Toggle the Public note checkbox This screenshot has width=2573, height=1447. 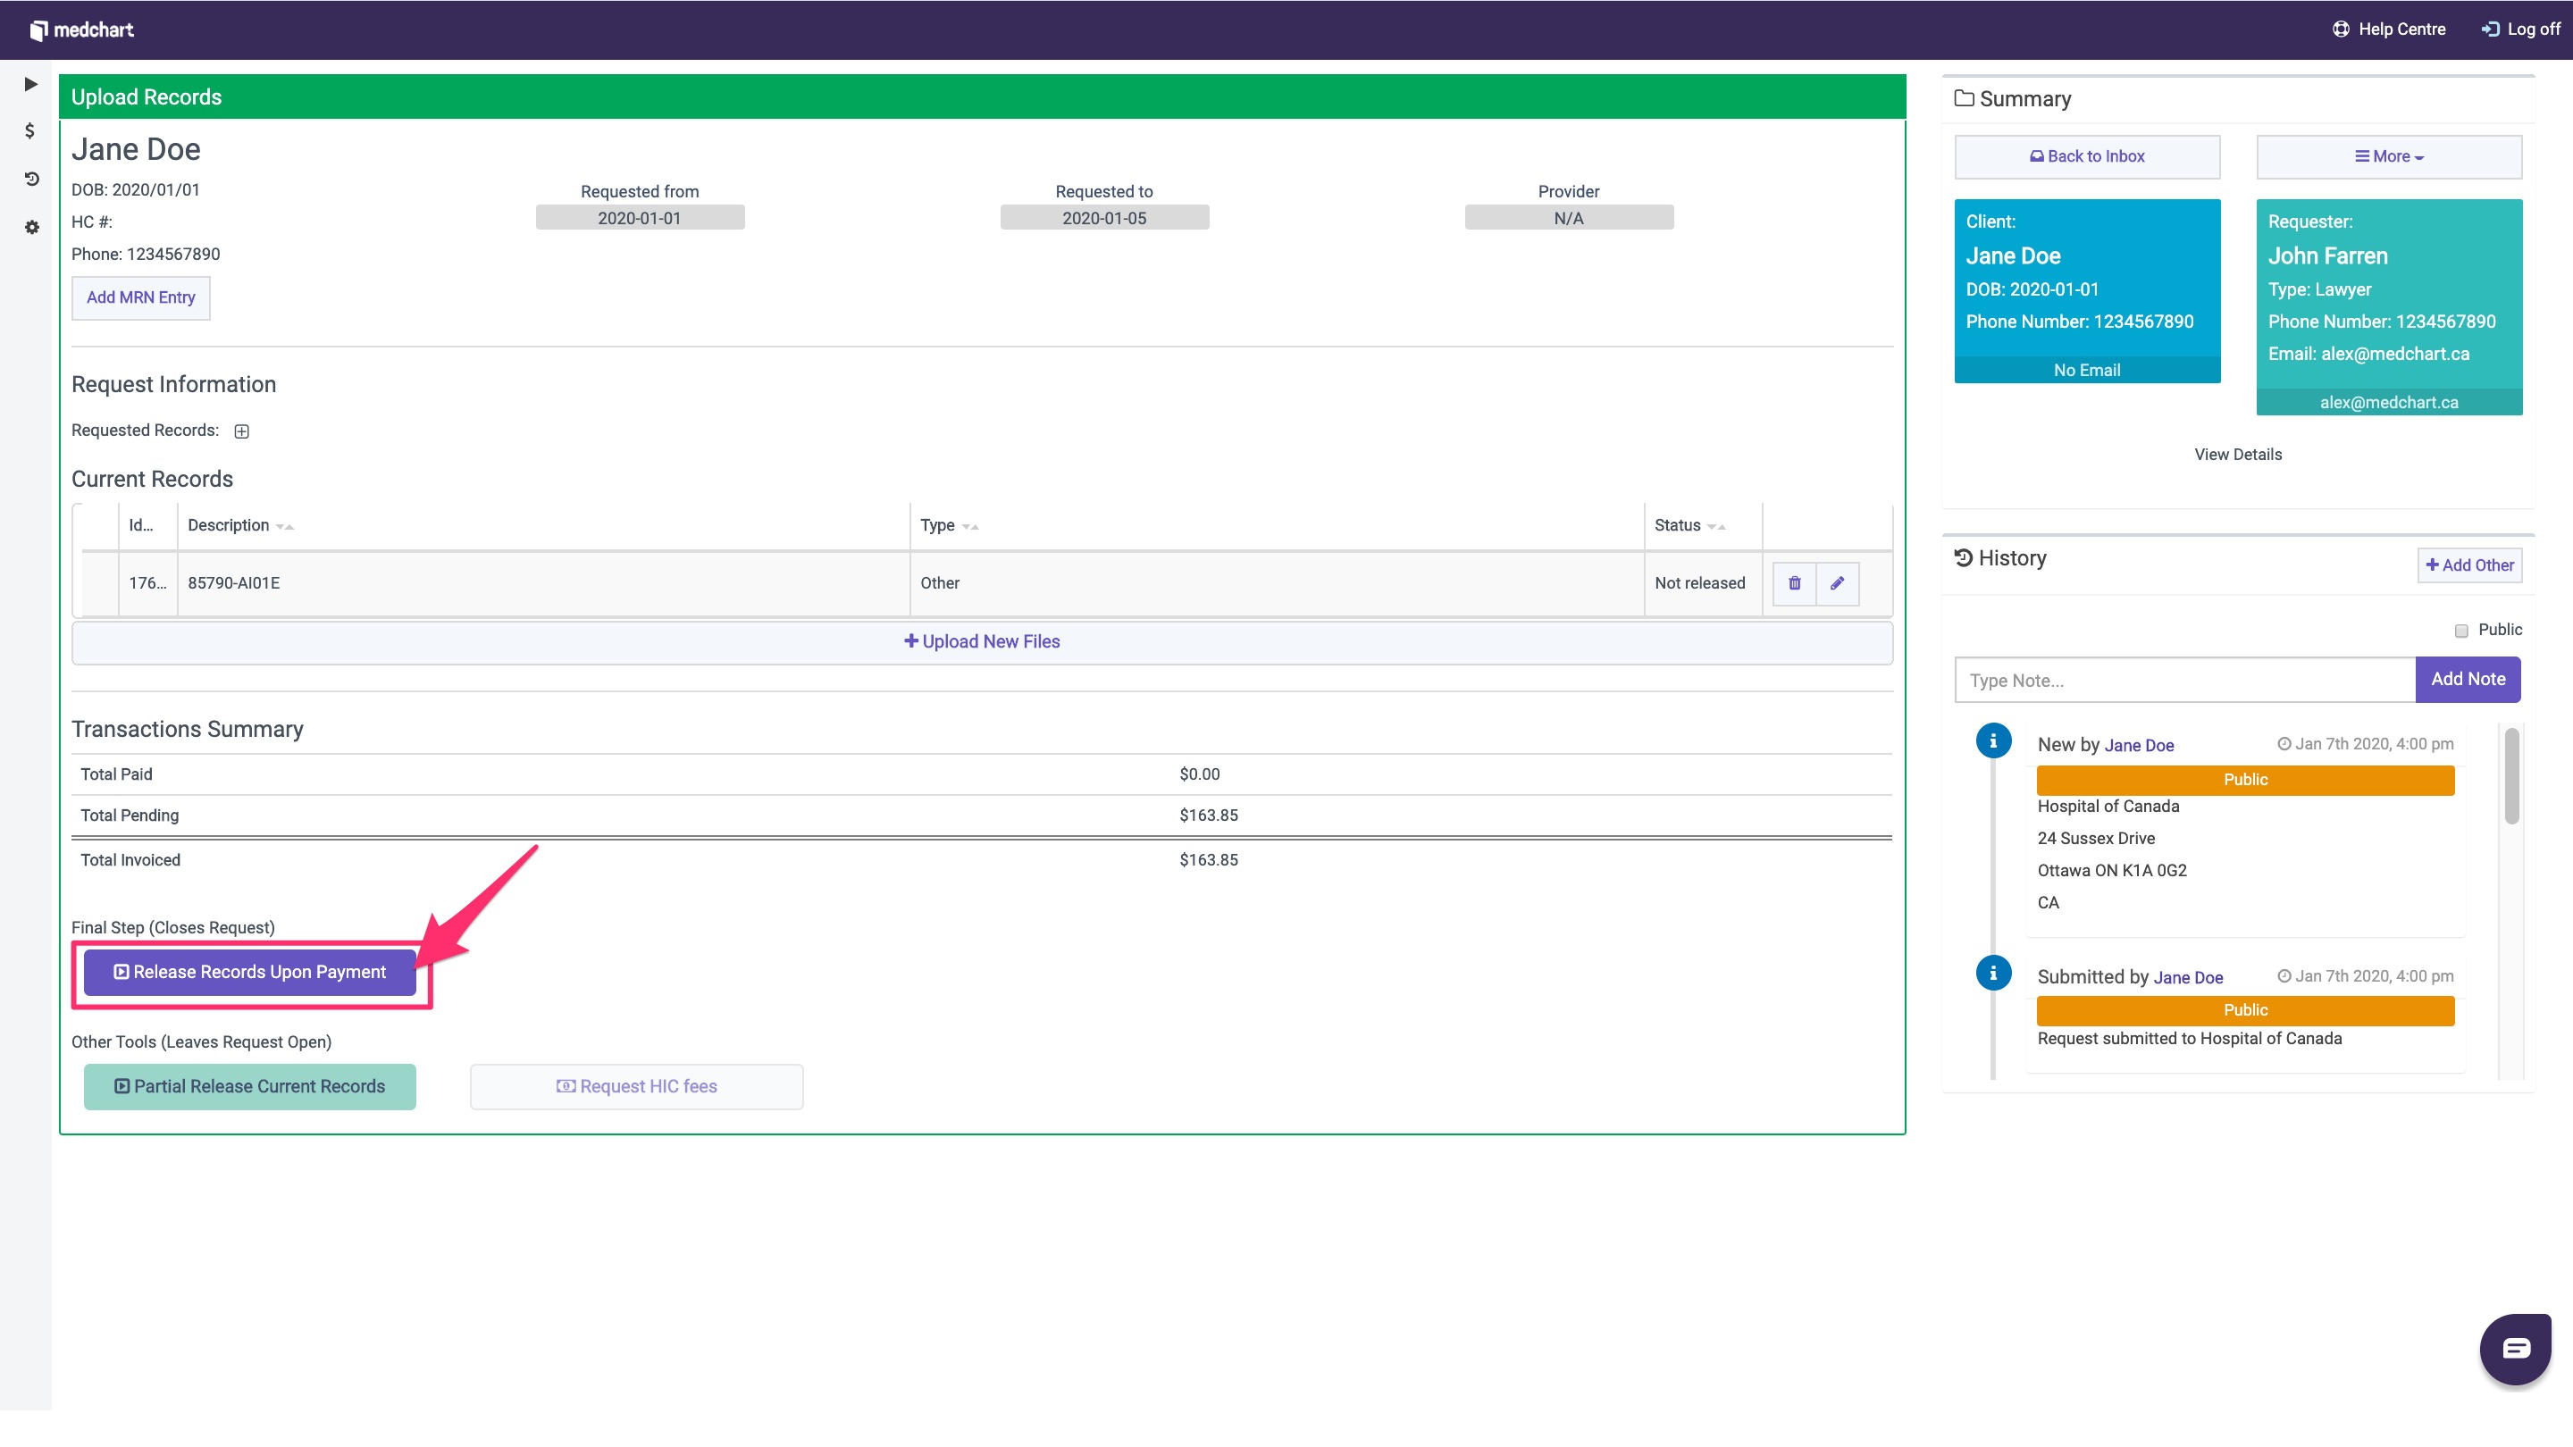coord(2461,630)
